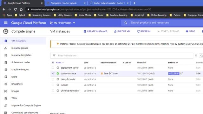Click the Images sidebar icon
Image resolution: width=203 pixels, height=114 pixels.
pos(6,91)
